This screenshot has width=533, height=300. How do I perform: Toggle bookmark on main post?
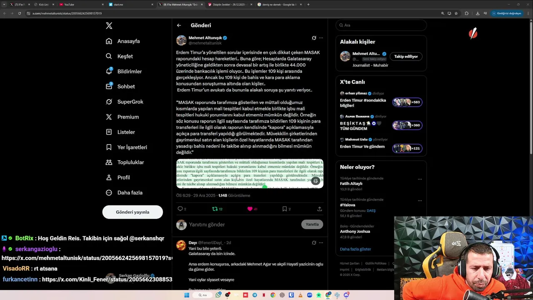(x=284, y=209)
